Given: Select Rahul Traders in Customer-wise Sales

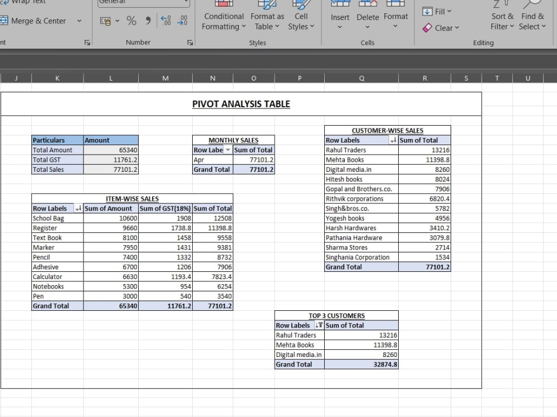Looking at the screenshot, I should (x=361, y=150).
